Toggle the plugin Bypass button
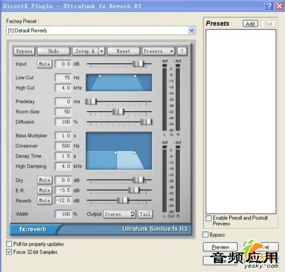Screen dimensions: 285x272 (x=24, y=51)
